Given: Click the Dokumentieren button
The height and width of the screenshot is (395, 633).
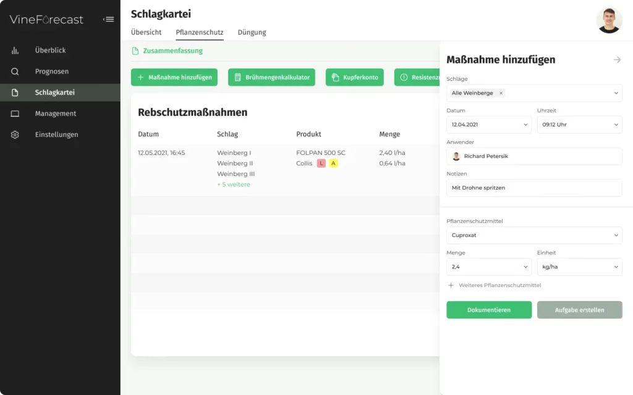Looking at the screenshot, I should click(489, 310).
